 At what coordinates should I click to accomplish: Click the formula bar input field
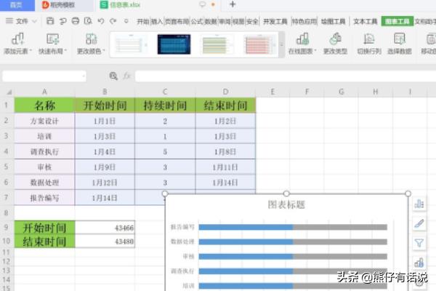[x=283, y=76]
